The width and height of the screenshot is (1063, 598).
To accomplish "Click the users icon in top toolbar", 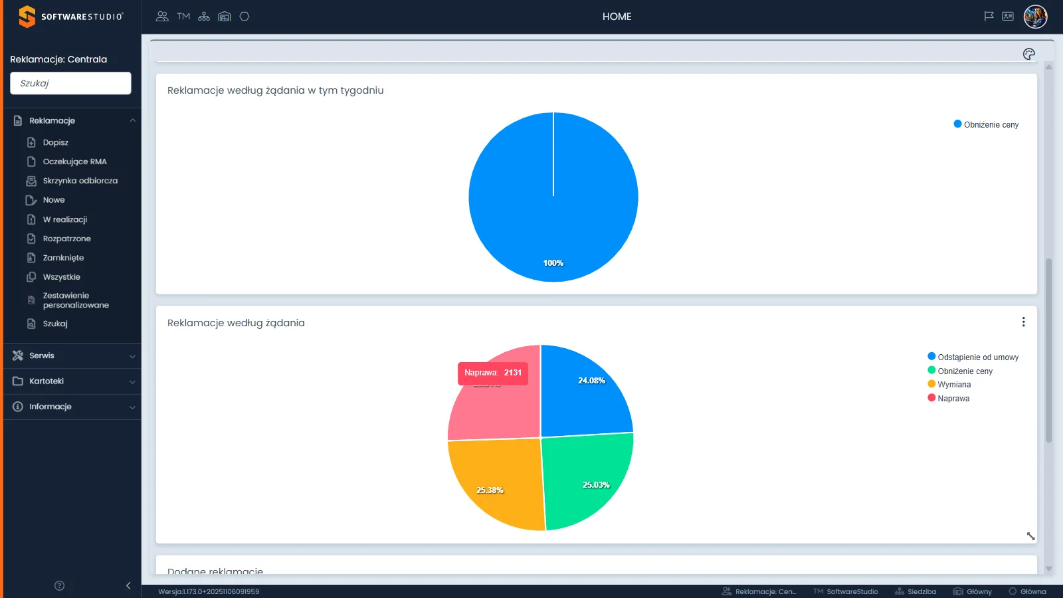I will tap(162, 17).
